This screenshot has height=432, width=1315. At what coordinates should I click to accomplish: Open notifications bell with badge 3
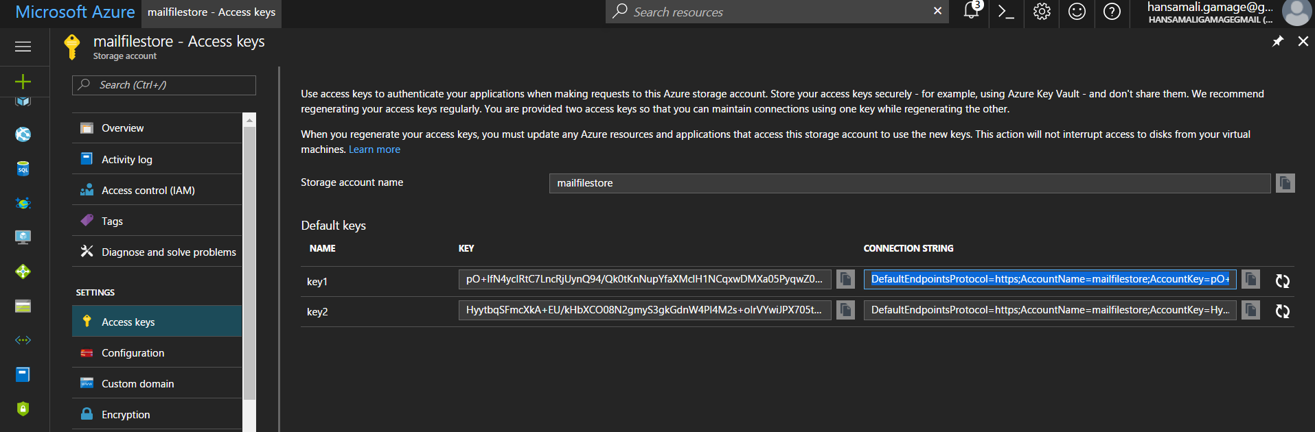click(972, 11)
